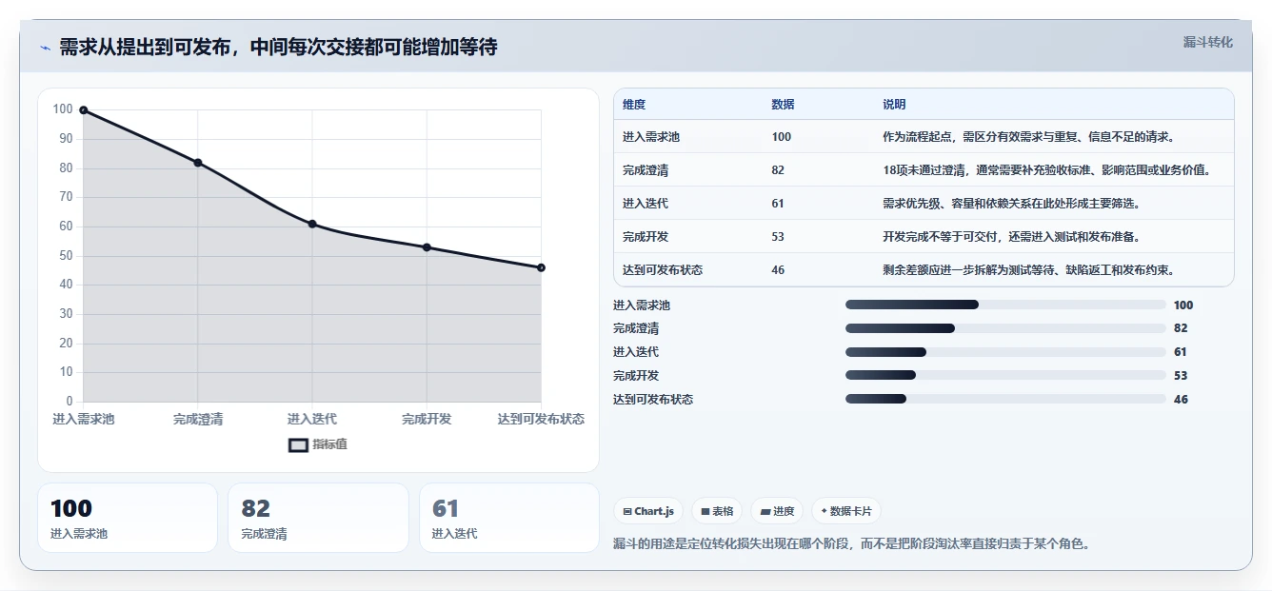
Task: Click the table value 53
Action: point(778,237)
